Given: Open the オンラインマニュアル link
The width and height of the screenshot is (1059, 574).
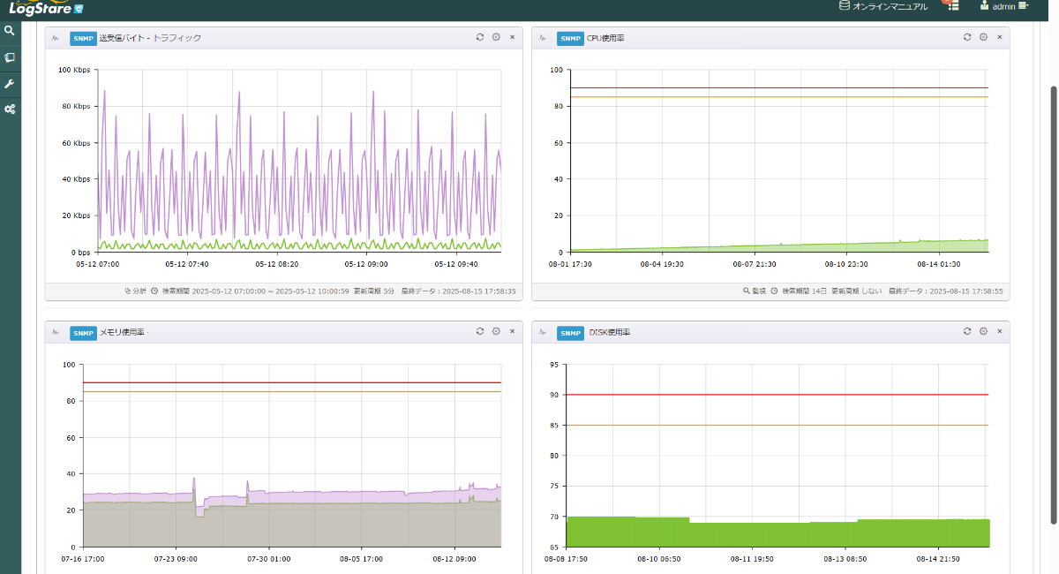Looking at the screenshot, I should [883, 6].
